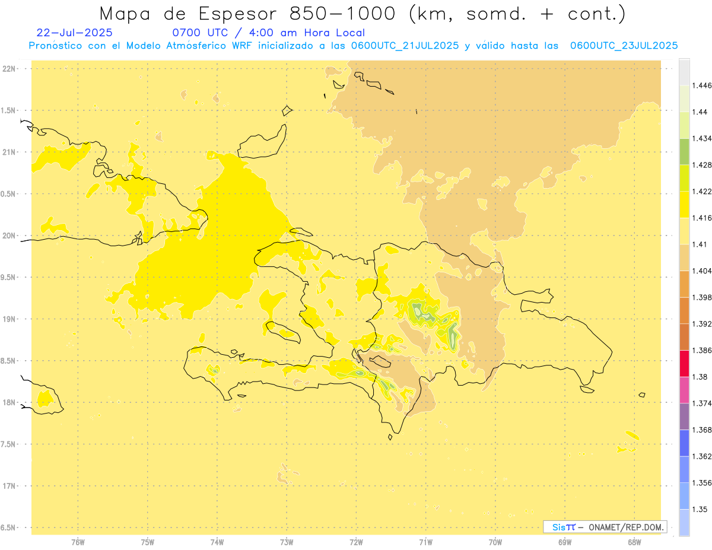Click the longitude label '71W'
The width and height of the screenshot is (712, 550).
coord(425,542)
